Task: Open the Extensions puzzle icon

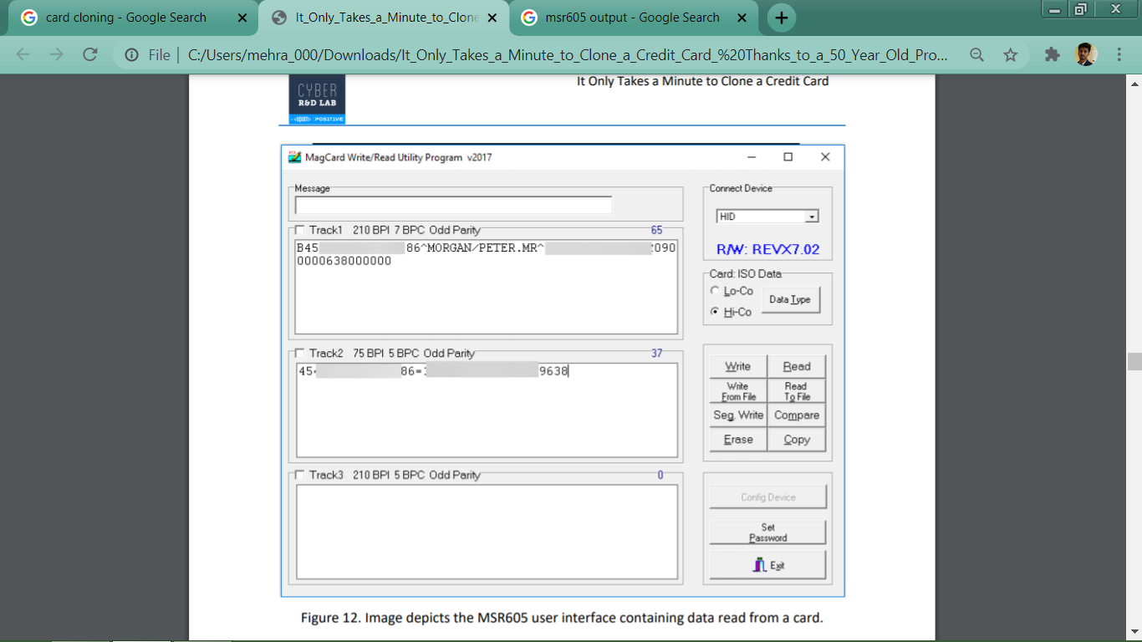Action: pos(1053,54)
